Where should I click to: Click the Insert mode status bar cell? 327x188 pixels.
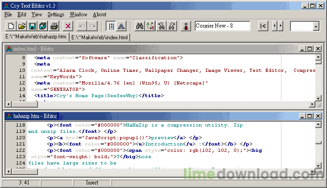[92, 183]
